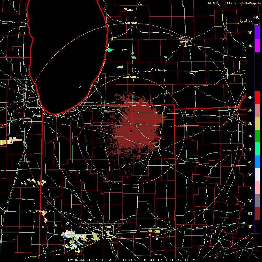Click the BI brown legend swatch
Viewport: 262px width, 262px height.
tap(257, 214)
